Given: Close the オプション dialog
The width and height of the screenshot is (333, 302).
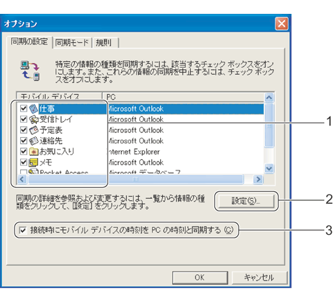Looking at the screenshot, I should pyautogui.click(x=282, y=24).
